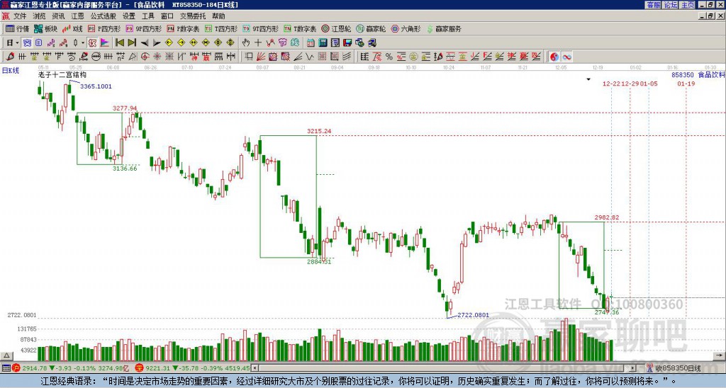Select the percent % retracement tool
Screen dimensions: 726x388
point(389,57)
